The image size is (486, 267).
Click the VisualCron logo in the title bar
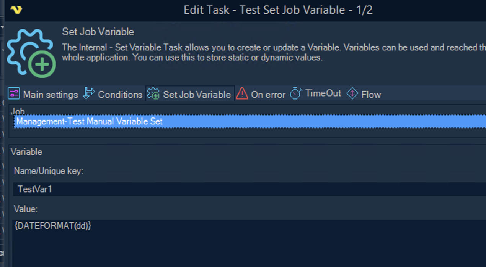click(x=16, y=10)
